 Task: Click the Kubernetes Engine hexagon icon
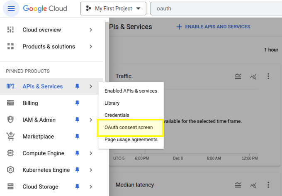(x=10, y=170)
